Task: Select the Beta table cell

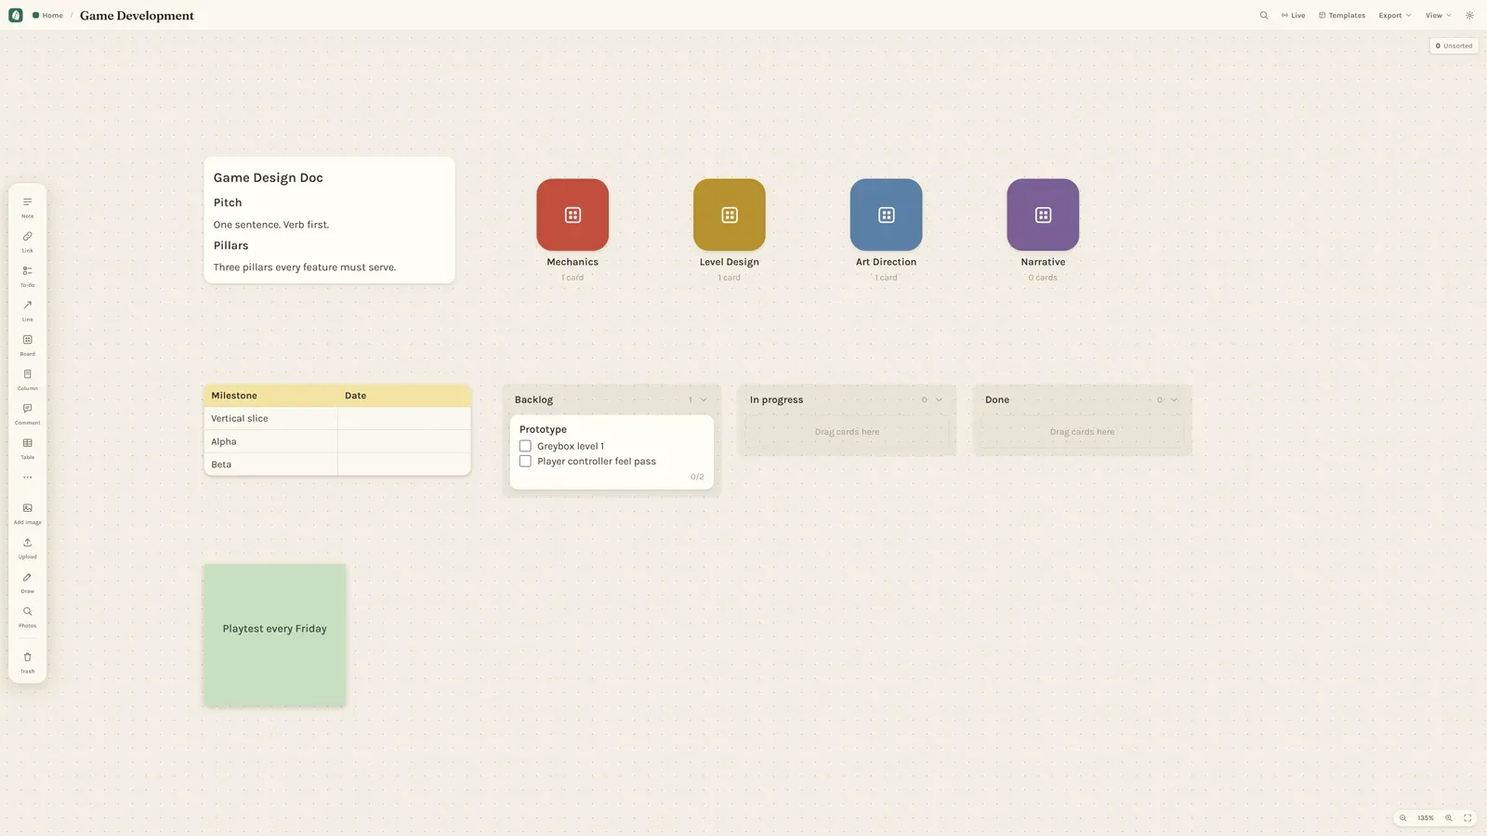Action: [270, 464]
